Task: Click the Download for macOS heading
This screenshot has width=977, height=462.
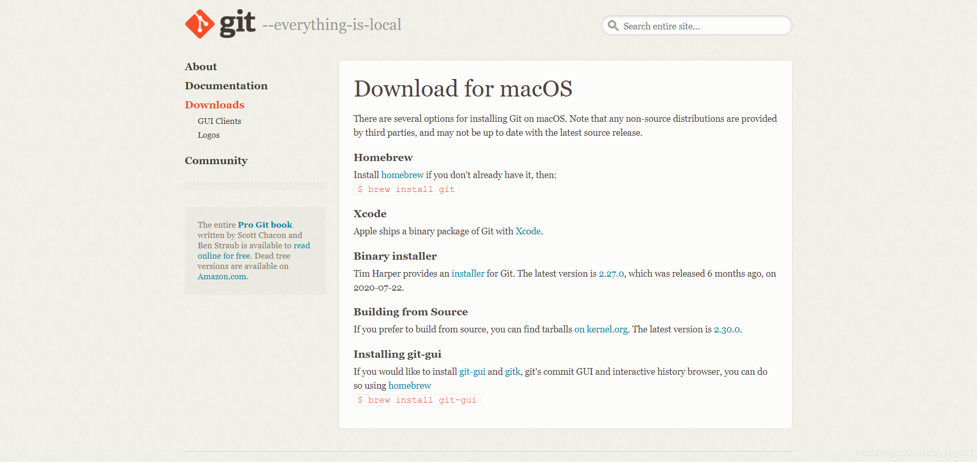Action: (463, 88)
